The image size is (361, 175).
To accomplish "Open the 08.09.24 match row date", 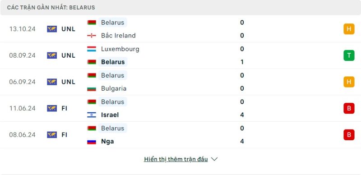I will coord(22,55).
